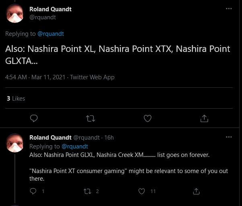Image resolution: width=242 pixels, height=206 pixels.
Task: Share the main tweet
Action: point(204,118)
